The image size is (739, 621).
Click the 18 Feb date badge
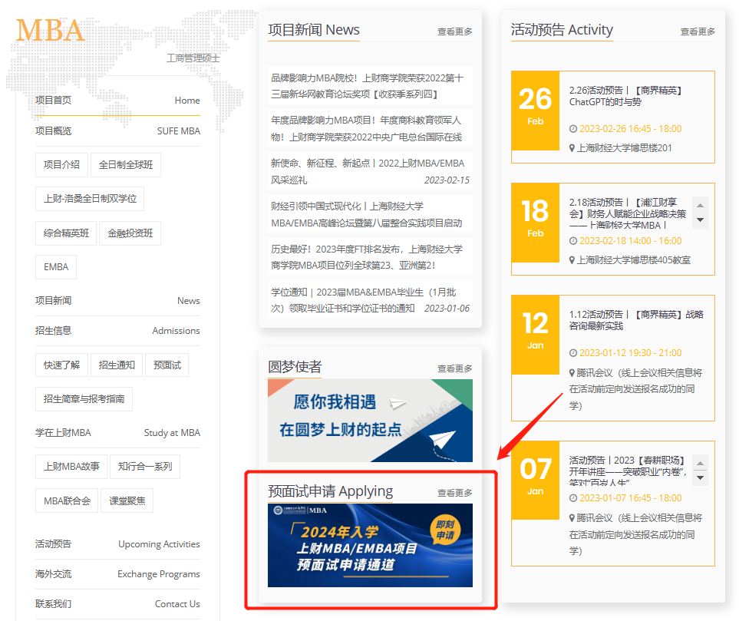(x=536, y=223)
